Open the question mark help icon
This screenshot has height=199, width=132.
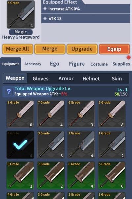tap(9, 92)
